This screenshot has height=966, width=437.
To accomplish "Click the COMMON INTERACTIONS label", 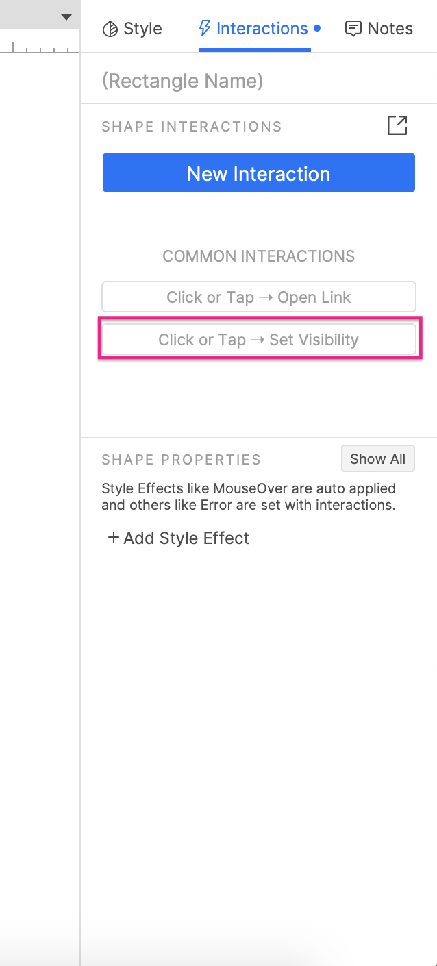I will 259,256.
